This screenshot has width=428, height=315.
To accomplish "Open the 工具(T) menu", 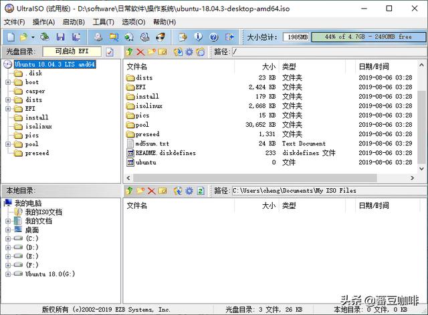I will pyautogui.click(x=103, y=22).
